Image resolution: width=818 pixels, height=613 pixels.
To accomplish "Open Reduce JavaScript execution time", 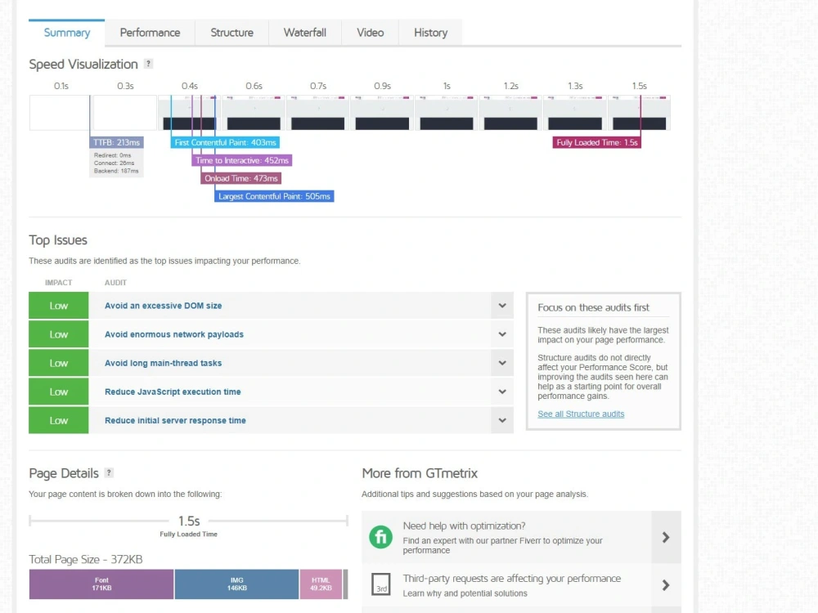I will [173, 392].
